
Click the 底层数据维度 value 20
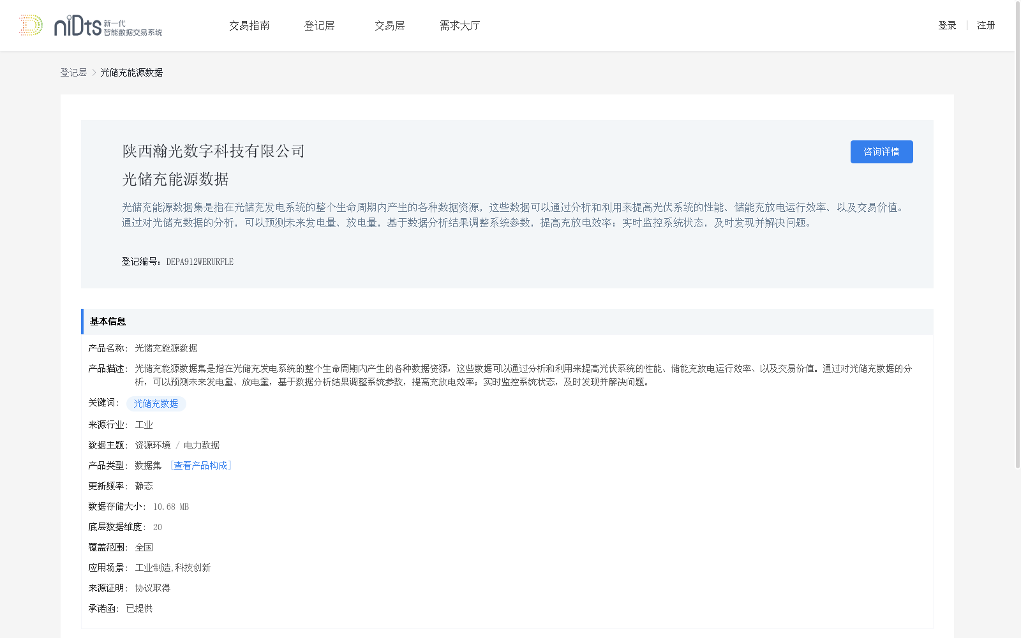coord(158,527)
